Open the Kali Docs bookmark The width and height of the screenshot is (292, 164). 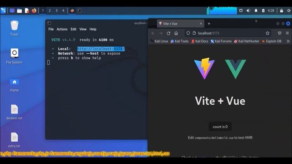pyautogui.click(x=200, y=41)
